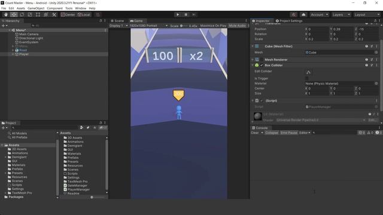383x215 pixels.
Task: Toggle Box Collider enabled checkbox
Action: point(262,65)
